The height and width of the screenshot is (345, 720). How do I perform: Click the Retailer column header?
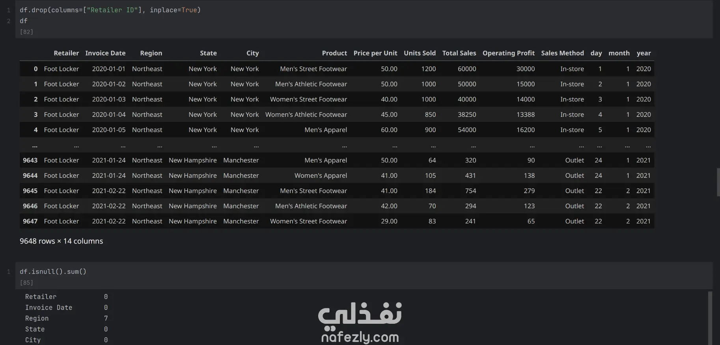pyautogui.click(x=66, y=53)
